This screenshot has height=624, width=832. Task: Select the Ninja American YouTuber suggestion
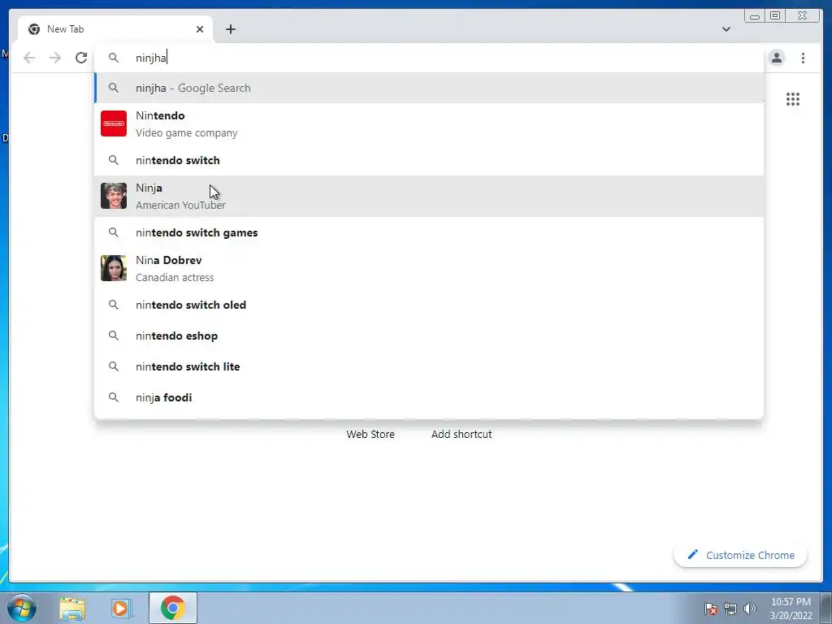click(x=429, y=197)
